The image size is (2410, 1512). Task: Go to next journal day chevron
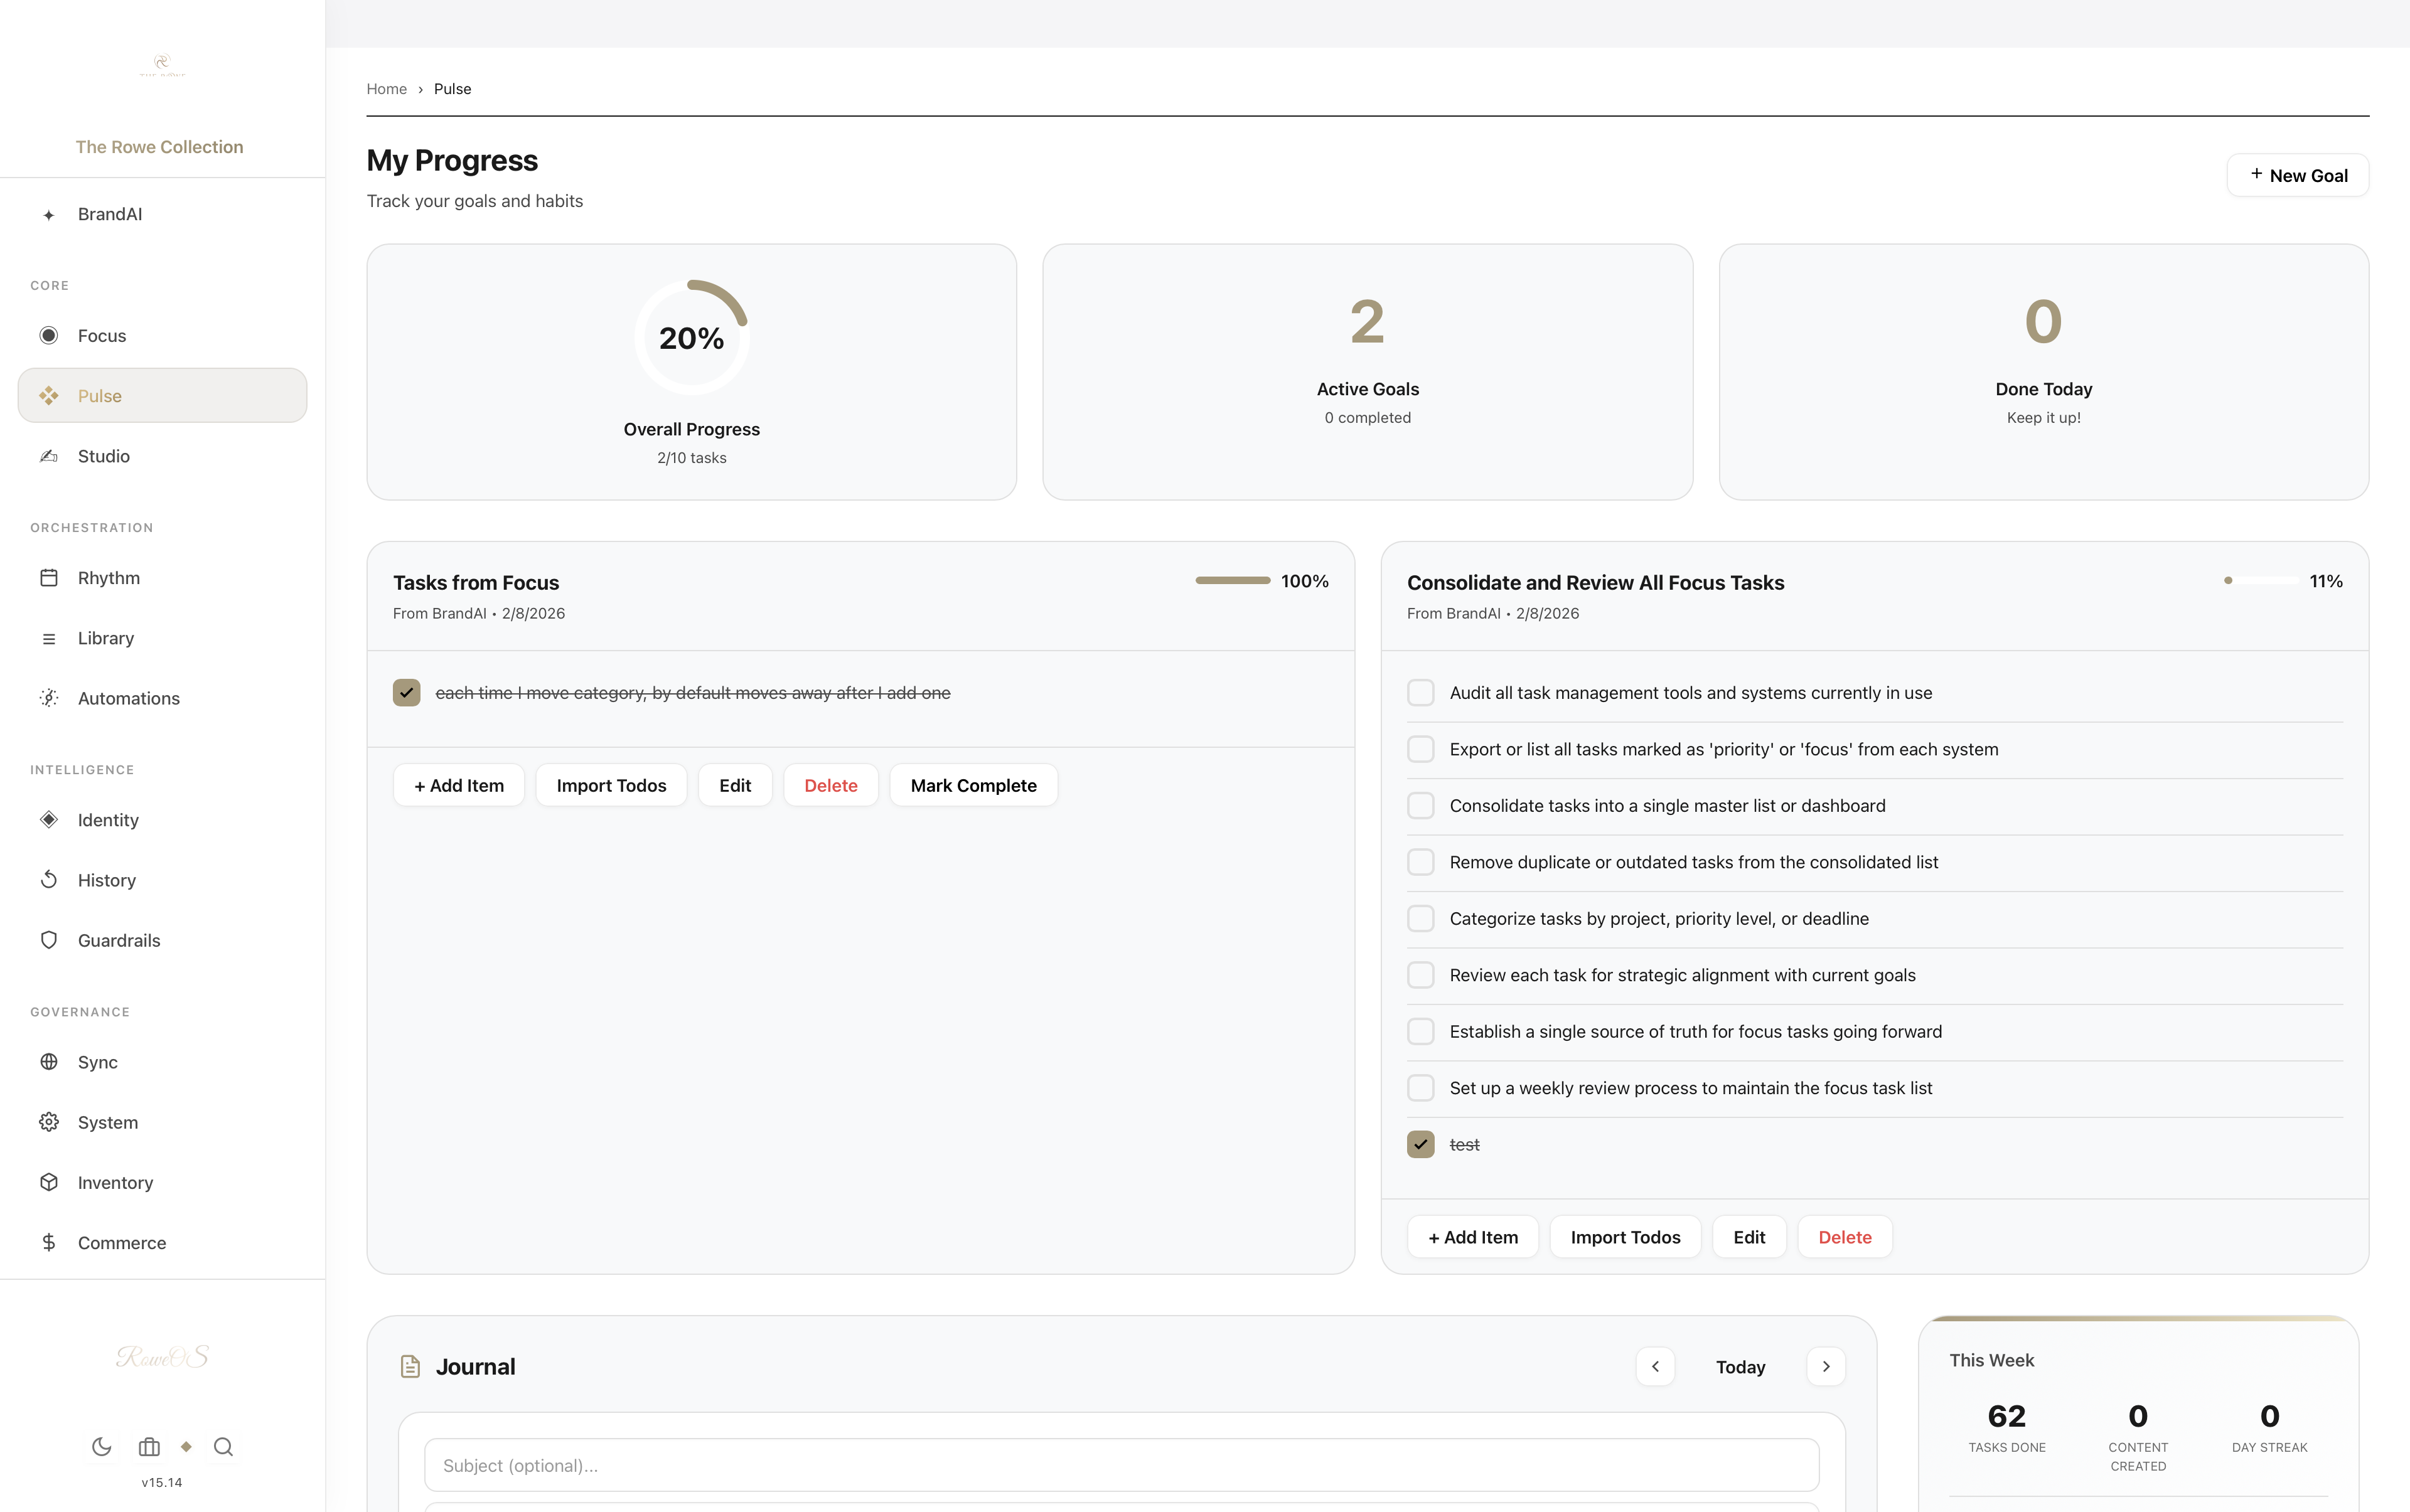pos(1826,1366)
